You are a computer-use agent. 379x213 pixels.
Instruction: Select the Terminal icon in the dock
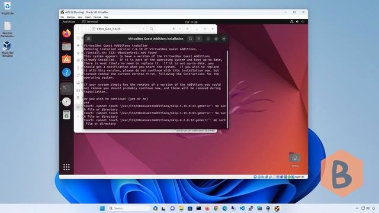(x=66, y=89)
